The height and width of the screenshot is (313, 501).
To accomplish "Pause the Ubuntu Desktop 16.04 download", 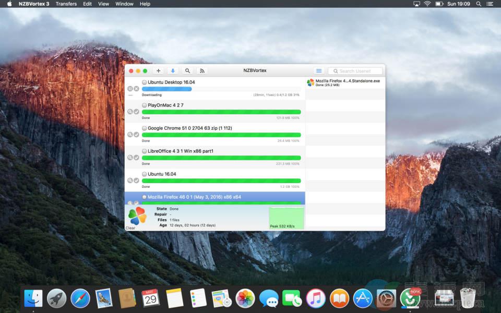I will 130,89.
